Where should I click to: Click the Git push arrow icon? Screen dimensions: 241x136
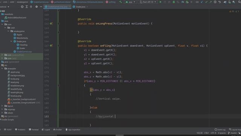(210, 2)
